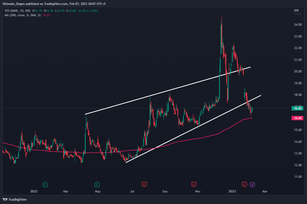Click the Jul time axis label
Screen dimensions: 307x204
tap(132, 191)
